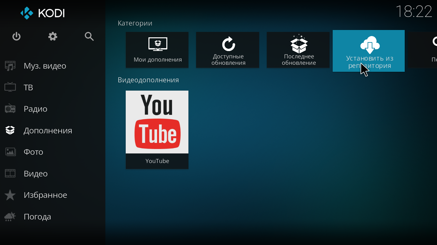Select the Видео filmstrip icon
437x245 pixels.
click(x=10, y=174)
